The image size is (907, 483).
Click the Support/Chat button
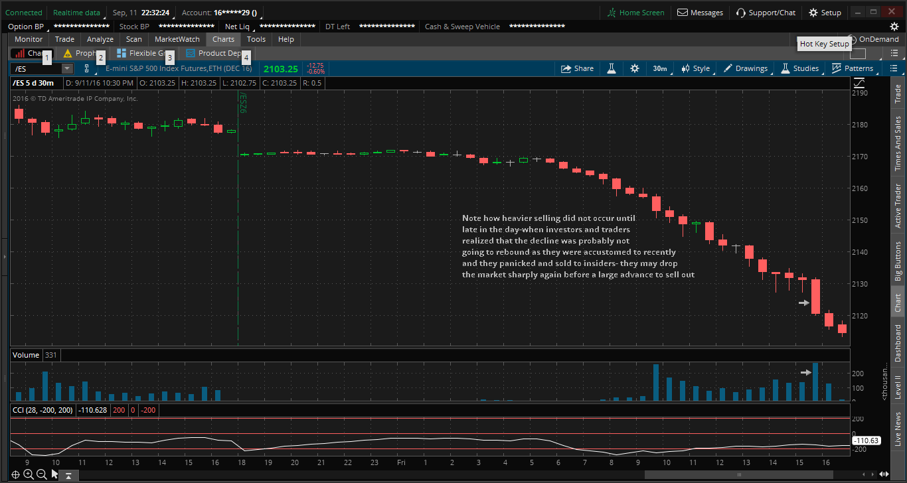tap(766, 13)
